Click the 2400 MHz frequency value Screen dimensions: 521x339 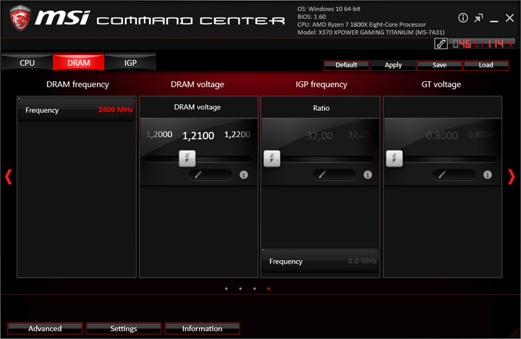[115, 109]
